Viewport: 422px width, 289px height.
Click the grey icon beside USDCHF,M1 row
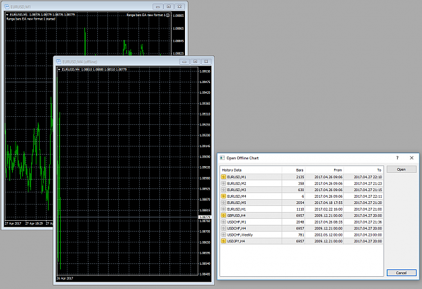pyautogui.click(x=223, y=221)
